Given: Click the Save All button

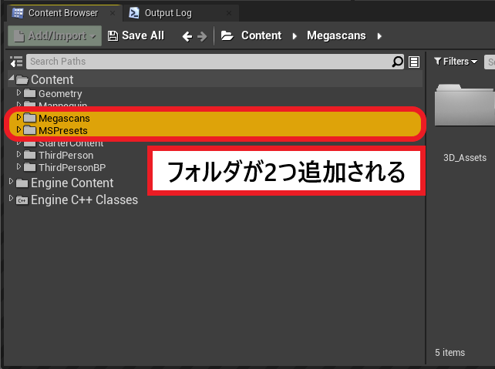Looking at the screenshot, I should (x=136, y=36).
